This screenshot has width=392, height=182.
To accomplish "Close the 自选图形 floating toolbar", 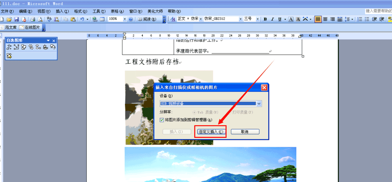I will click(x=53, y=41).
